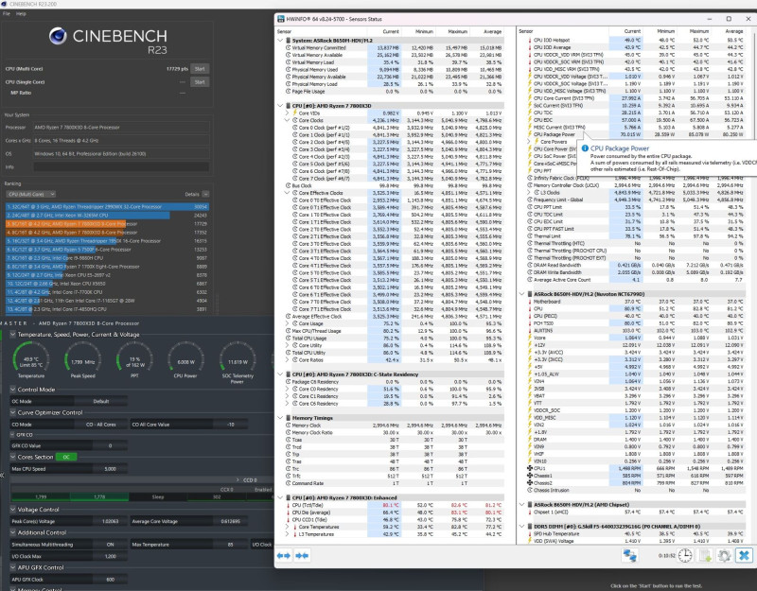This screenshot has height=591, width=757.
Task: Click the Bus Clock sensor icon
Action: pyautogui.click(x=289, y=185)
